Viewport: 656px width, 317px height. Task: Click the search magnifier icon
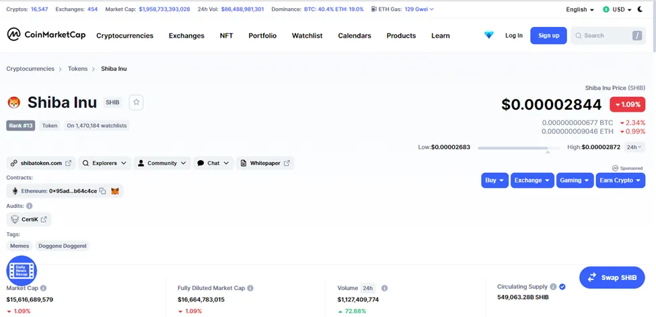[579, 36]
